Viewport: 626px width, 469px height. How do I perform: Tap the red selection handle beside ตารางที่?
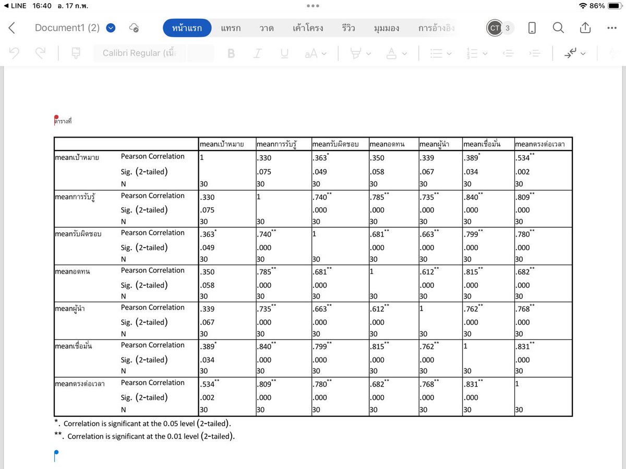pos(56,118)
